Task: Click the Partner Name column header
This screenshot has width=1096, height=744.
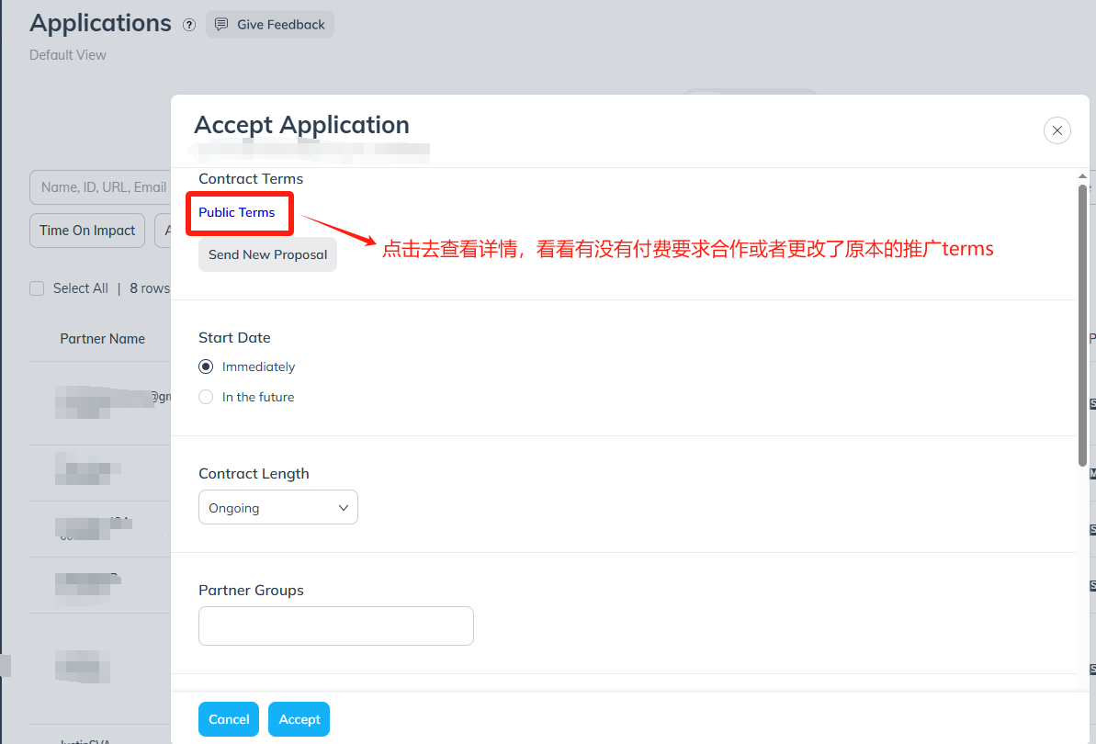Action: point(102,338)
